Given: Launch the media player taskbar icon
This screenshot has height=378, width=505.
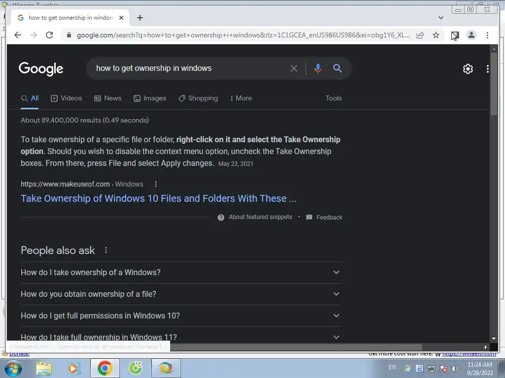Looking at the screenshot, I should tap(73, 368).
